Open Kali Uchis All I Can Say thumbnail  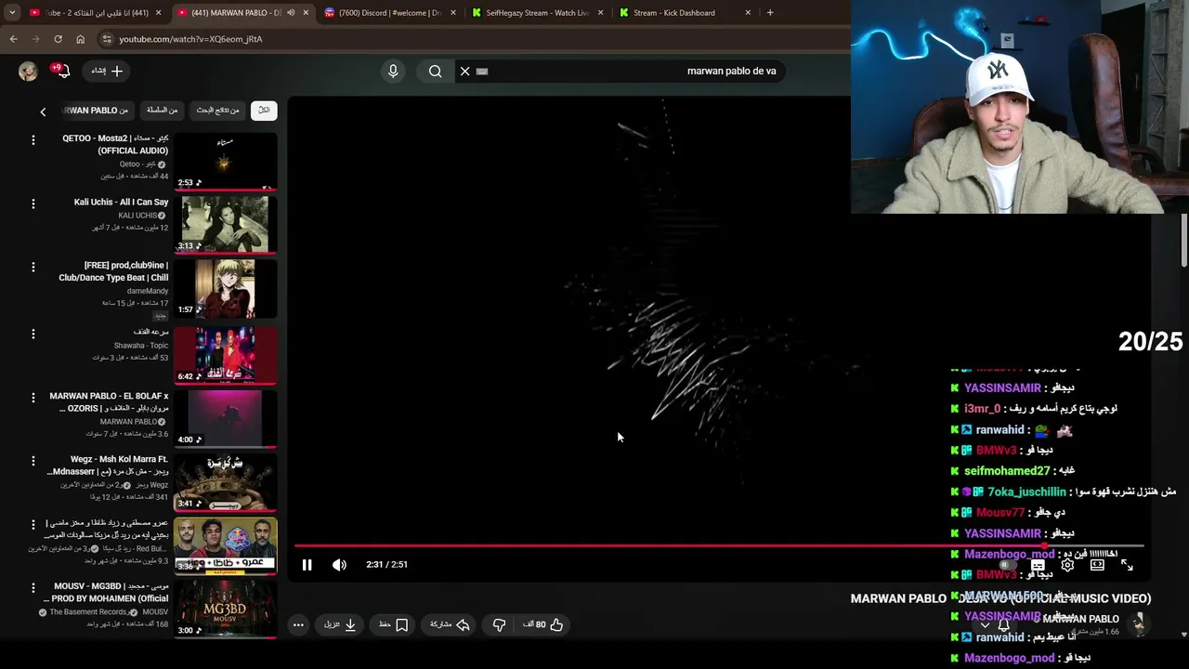point(225,225)
